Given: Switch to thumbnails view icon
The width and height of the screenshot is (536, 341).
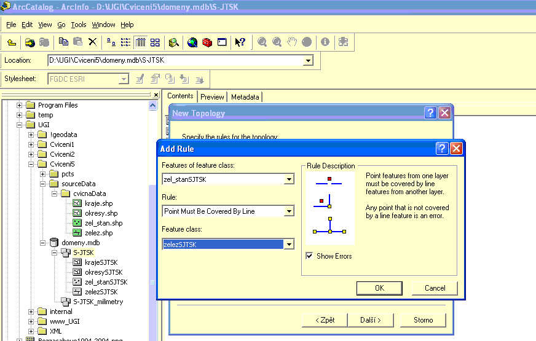Looking at the screenshot, I should [155, 42].
